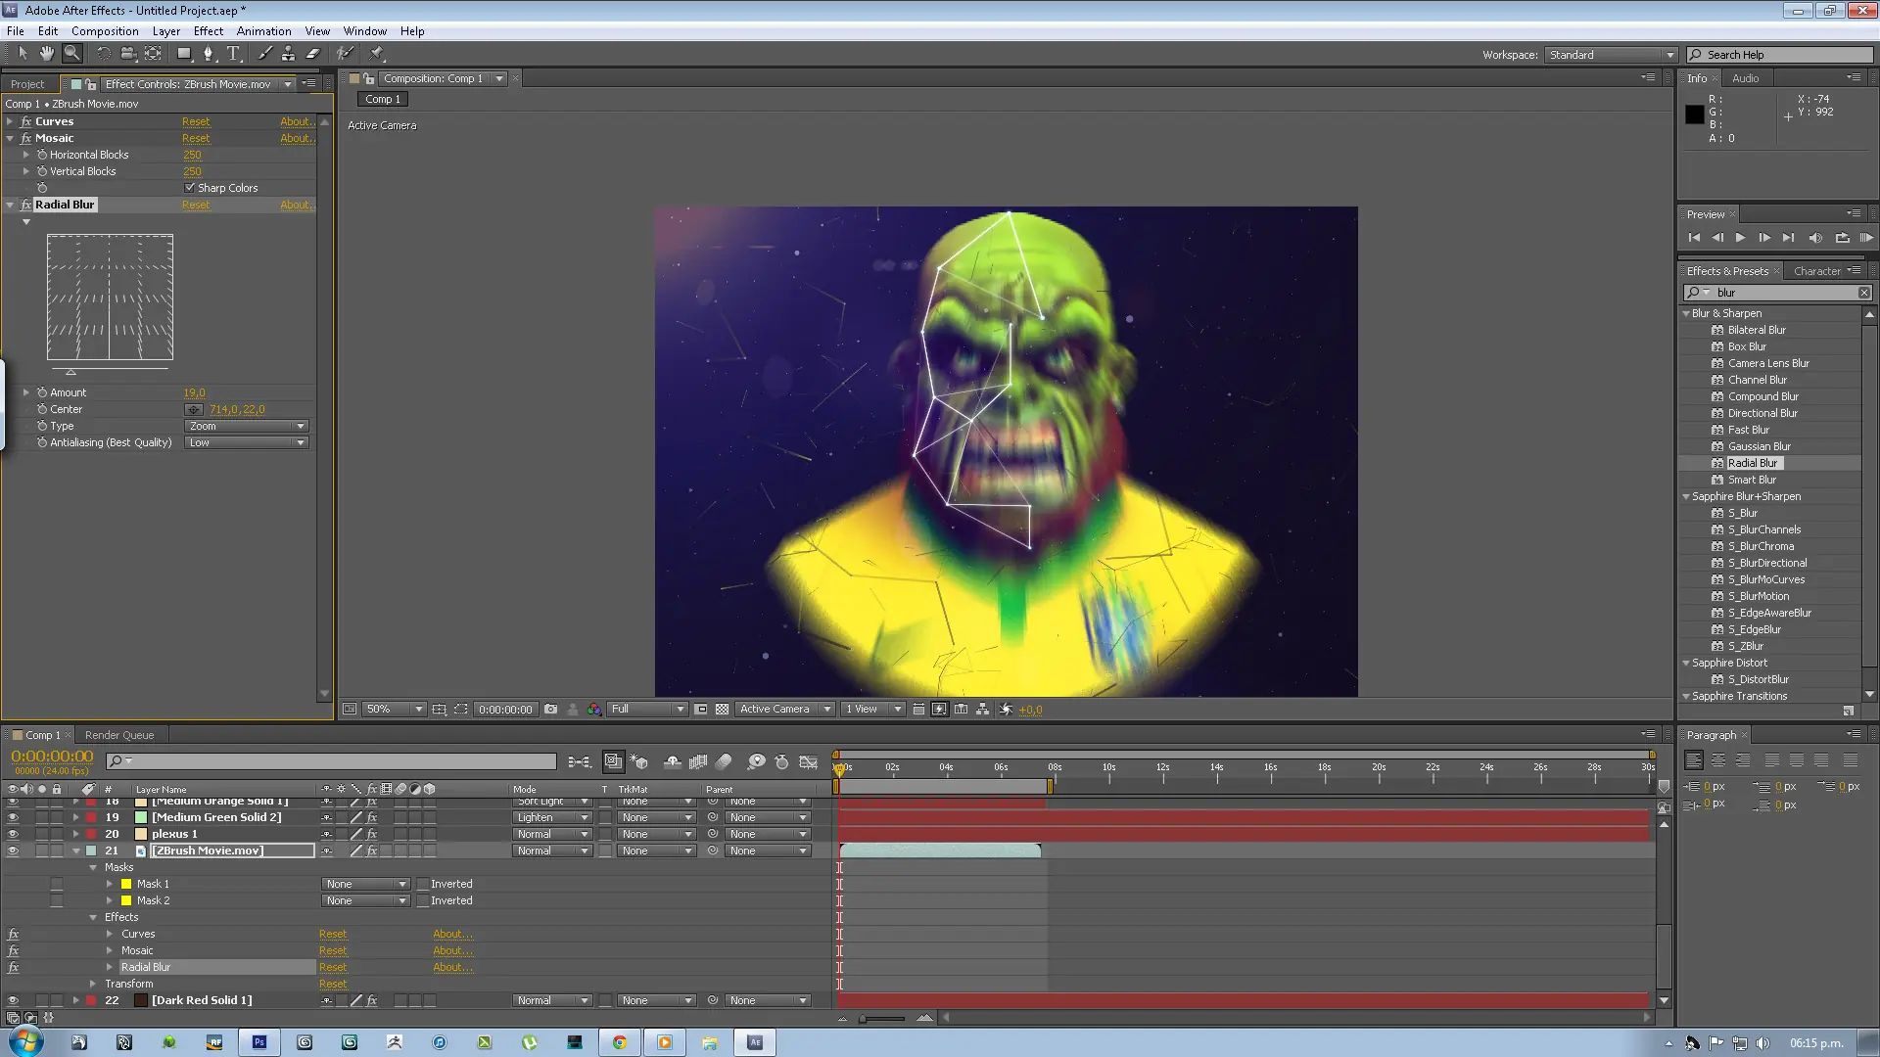
Task: Open the Radial Blur Type dropdown
Action: click(247, 426)
